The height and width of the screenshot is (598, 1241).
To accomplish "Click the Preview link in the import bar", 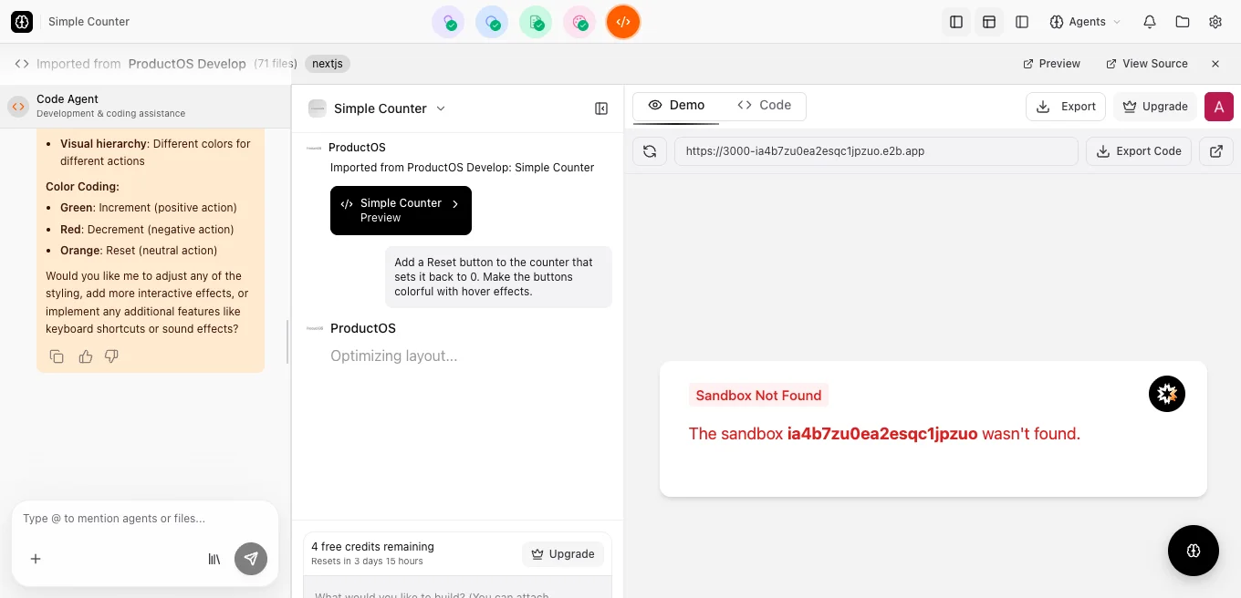I will [x=1051, y=64].
